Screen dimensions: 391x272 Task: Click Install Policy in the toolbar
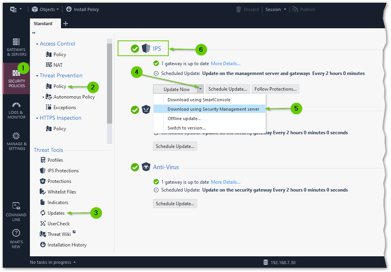(x=83, y=9)
